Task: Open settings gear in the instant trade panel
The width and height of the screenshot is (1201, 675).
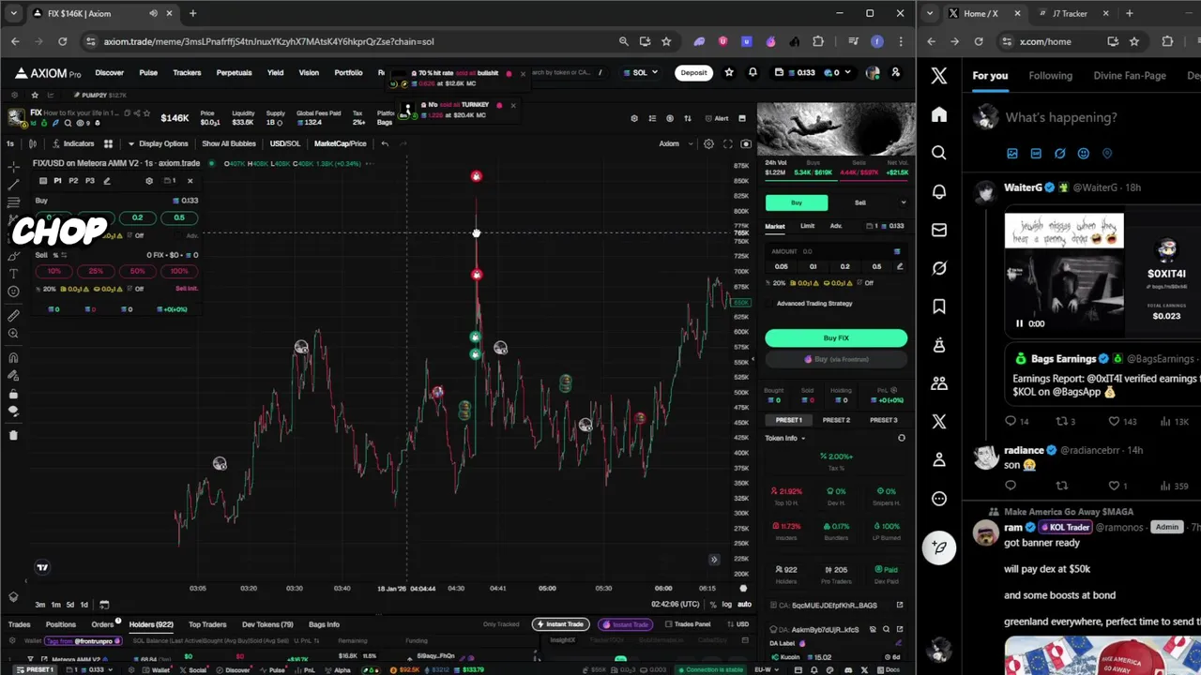Action: coord(148,181)
